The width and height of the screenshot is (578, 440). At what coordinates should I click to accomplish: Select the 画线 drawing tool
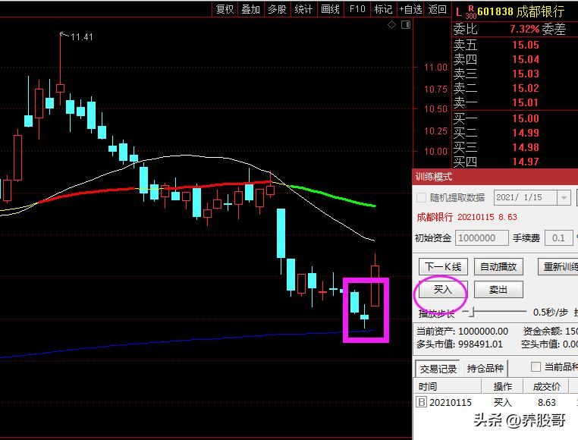coord(330,9)
